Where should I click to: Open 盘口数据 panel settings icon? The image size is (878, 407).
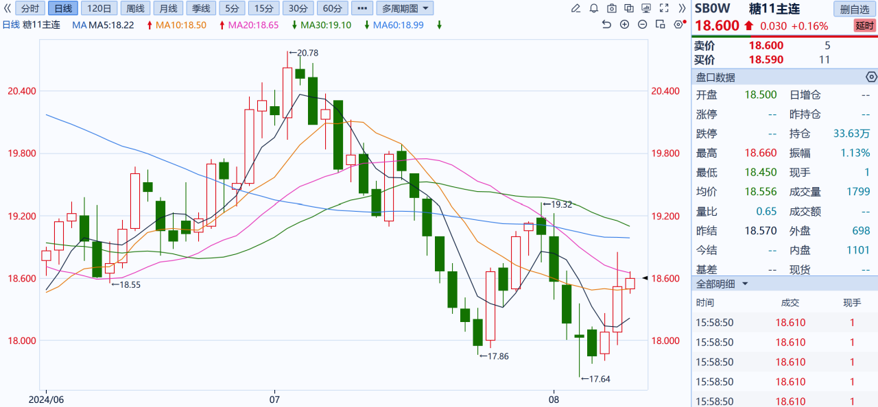(871, 77)
